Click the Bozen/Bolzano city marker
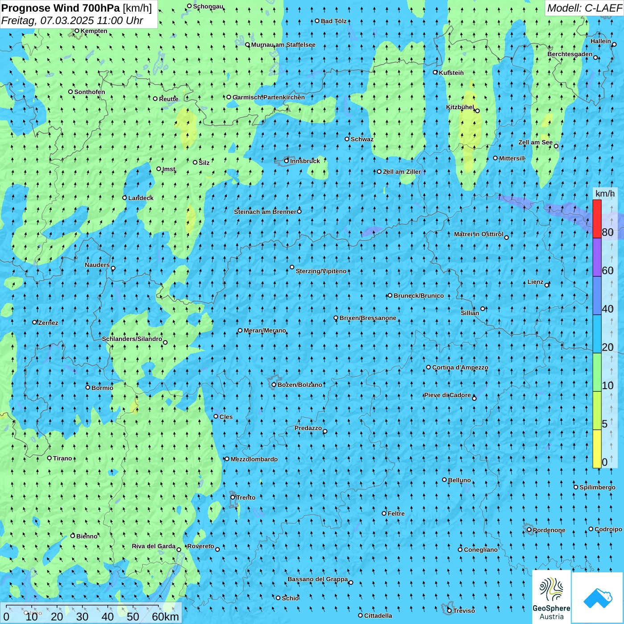 pyautogui.click(x=274, y=385)
